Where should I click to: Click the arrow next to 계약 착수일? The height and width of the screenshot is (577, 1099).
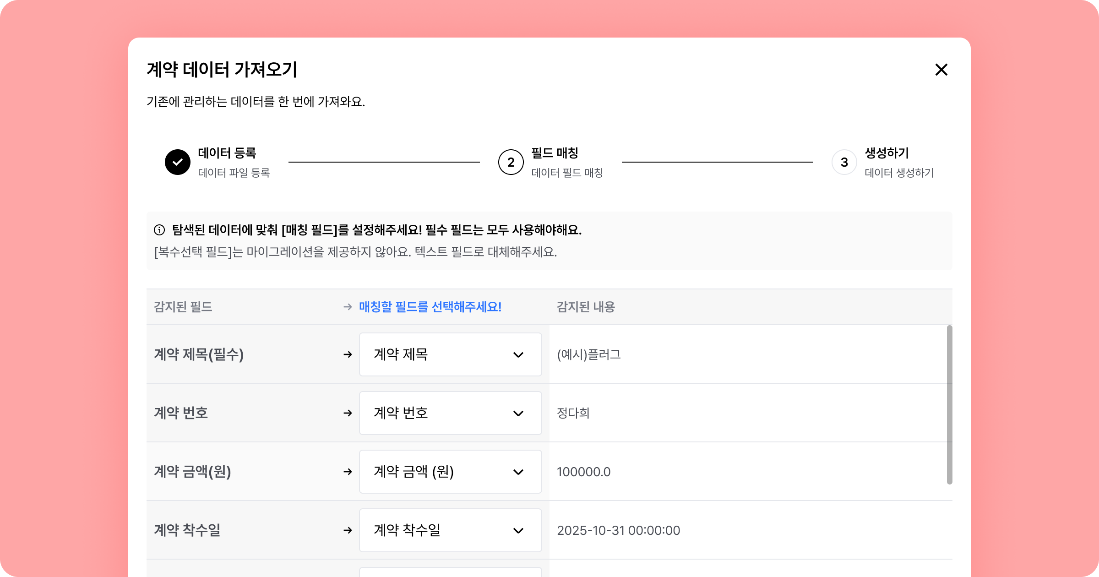click(348, 530)
